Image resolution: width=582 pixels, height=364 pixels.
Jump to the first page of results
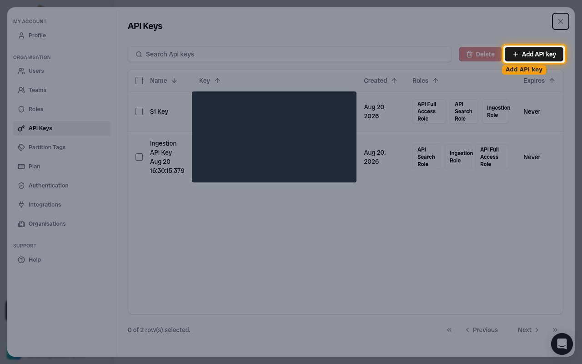pos(449,330)
